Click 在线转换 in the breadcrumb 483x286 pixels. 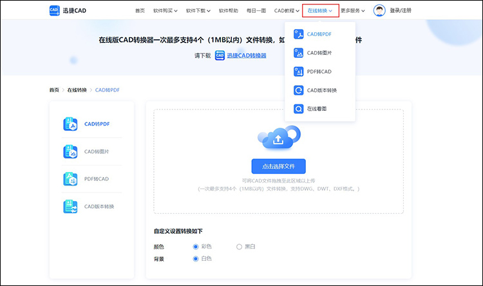77,90
